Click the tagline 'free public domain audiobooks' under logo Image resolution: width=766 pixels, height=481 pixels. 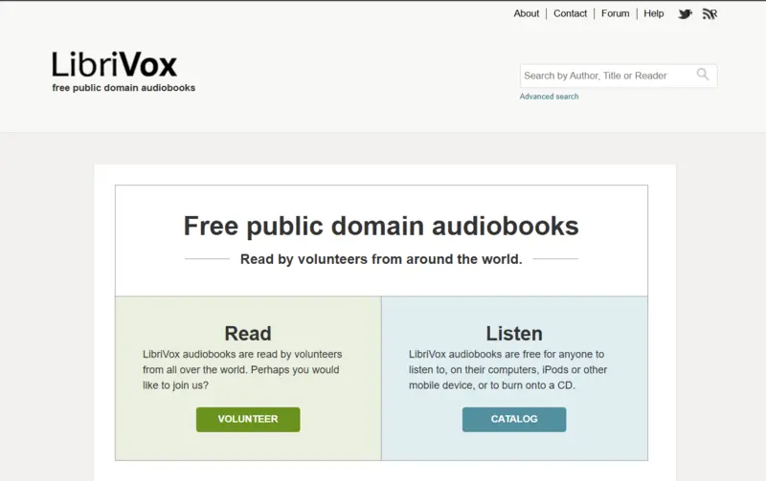[124, 88]
